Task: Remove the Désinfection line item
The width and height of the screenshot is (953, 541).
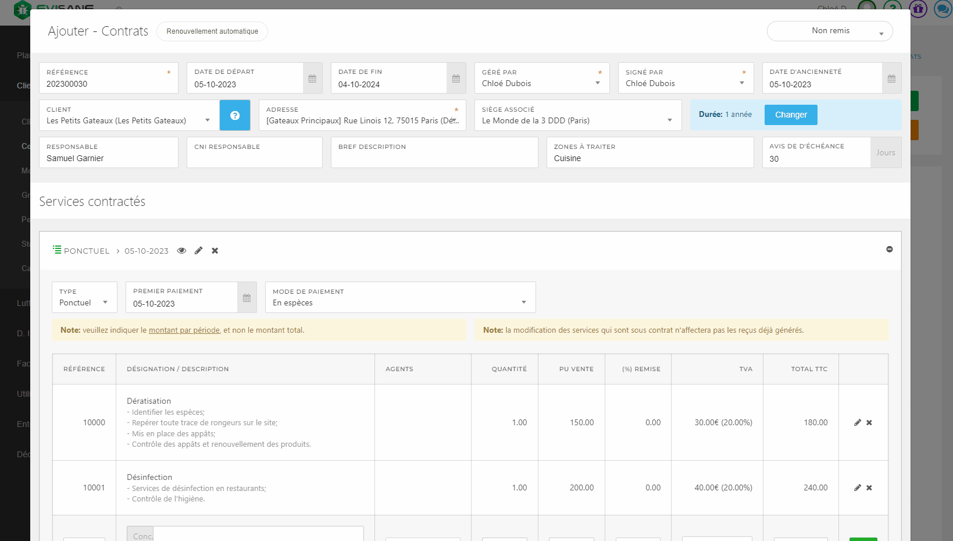Action: 869,488
